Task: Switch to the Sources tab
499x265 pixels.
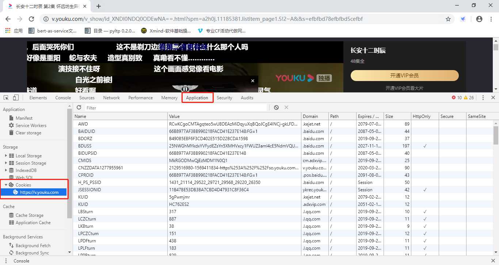Action: click(87, 98)
